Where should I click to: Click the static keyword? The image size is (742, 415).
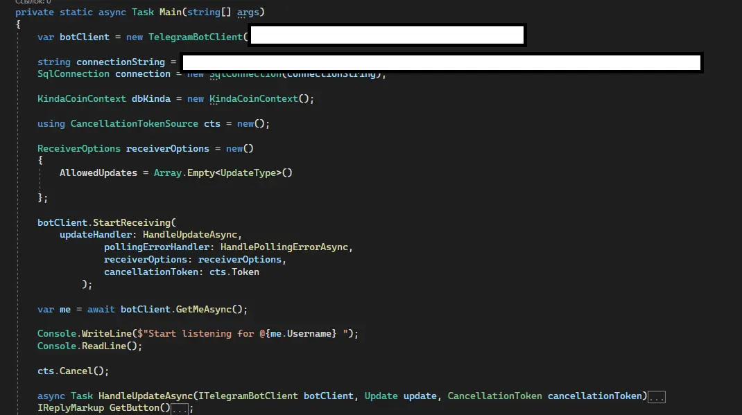[76, 12]
